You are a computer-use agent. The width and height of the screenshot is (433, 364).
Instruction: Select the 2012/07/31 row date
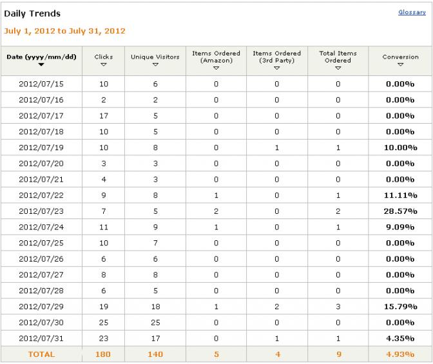pos(41,338)
